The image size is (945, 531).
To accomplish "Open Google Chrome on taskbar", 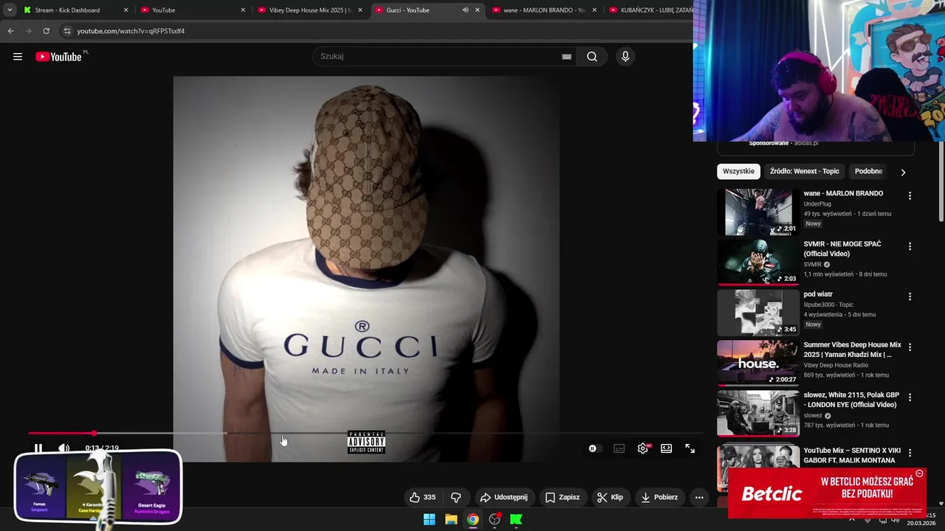I will (x=472, y=519).
